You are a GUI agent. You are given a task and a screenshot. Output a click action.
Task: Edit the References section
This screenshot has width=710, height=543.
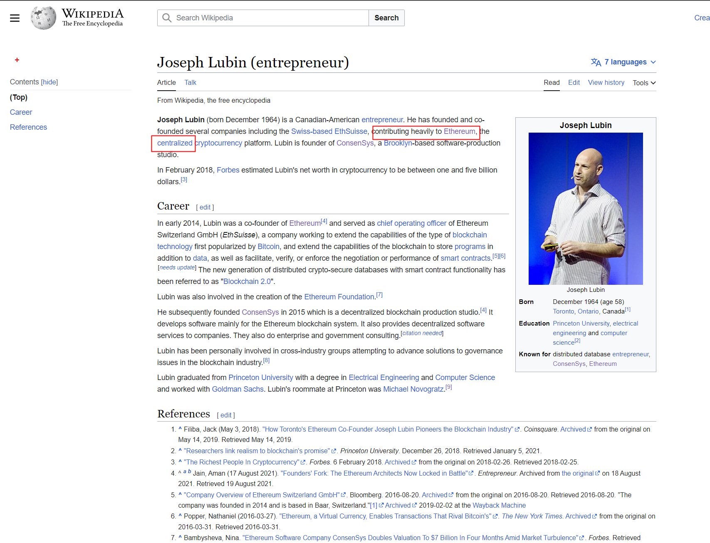[x=226, y=415]
